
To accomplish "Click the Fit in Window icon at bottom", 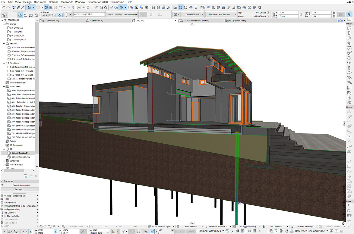I will tap(63, 226).
